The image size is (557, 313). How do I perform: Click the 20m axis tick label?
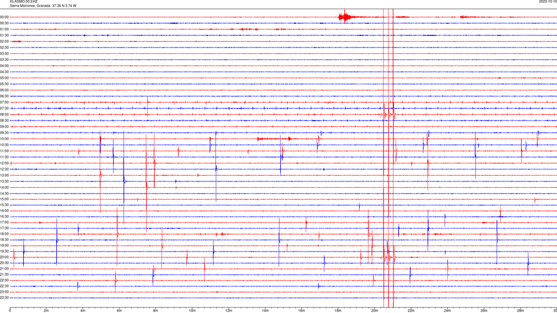pyautogui.click(x=374, y=311)
